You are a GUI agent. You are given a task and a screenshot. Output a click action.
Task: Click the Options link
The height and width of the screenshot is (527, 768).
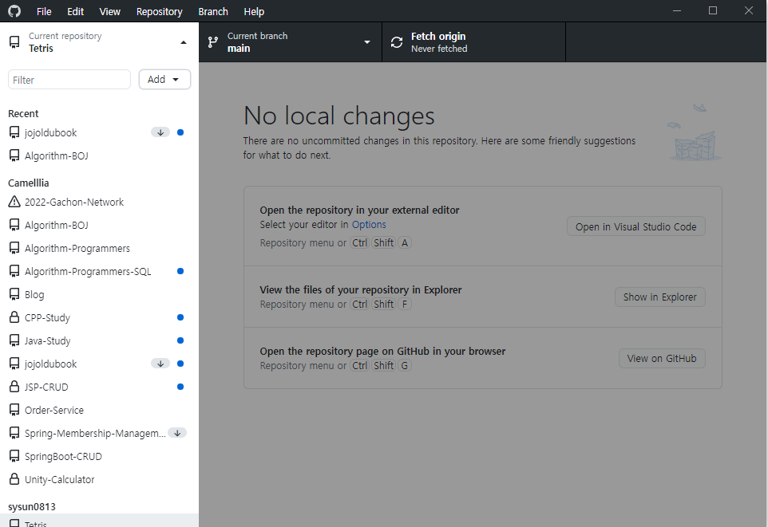[369, 225]
